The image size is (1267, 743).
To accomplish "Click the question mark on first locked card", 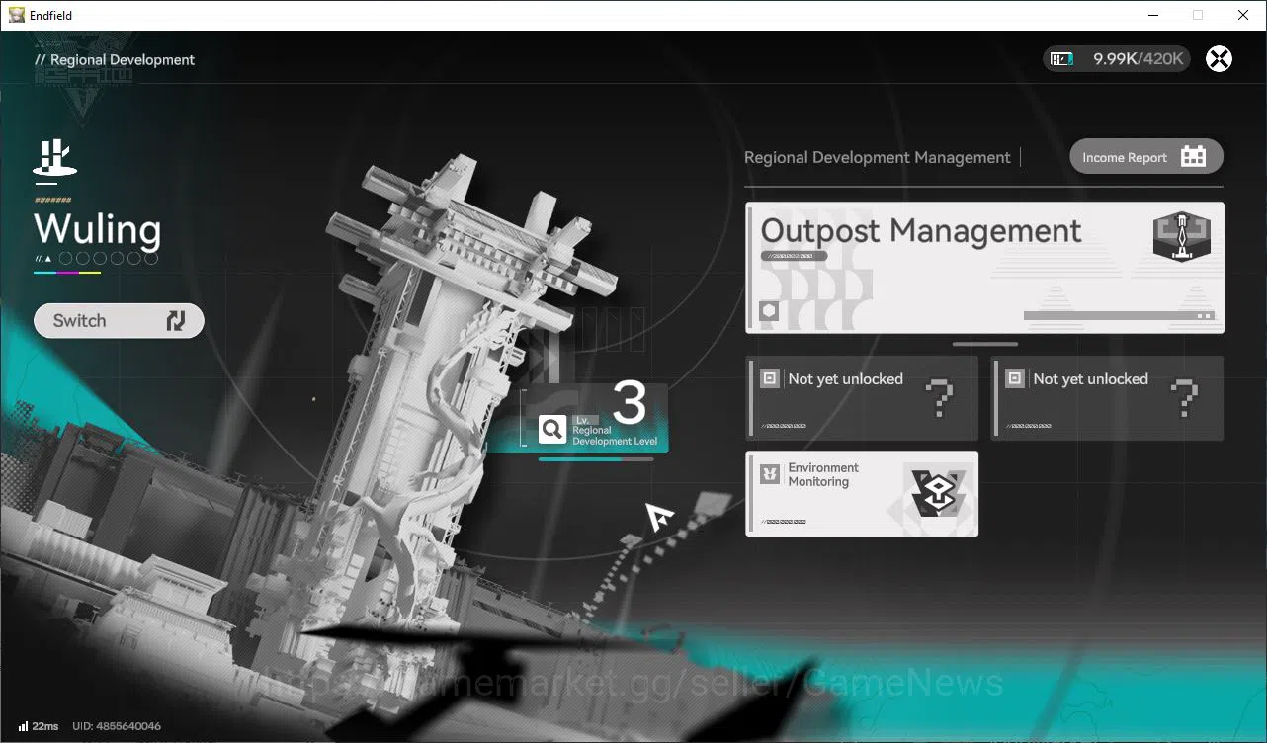I will 939,399.
